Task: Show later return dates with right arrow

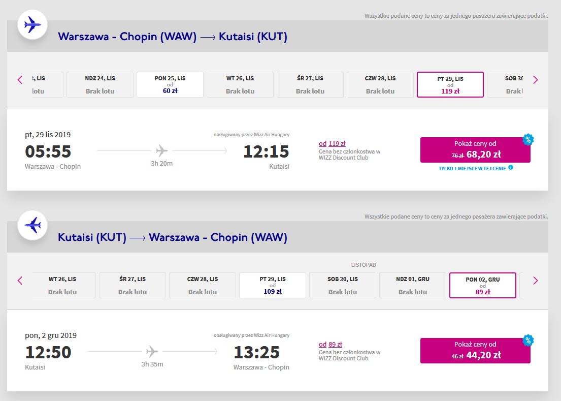Action: click(536, 281)
